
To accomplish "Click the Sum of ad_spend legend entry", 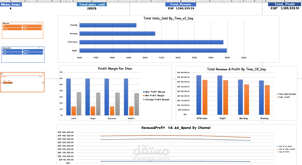I will (284, 146).
